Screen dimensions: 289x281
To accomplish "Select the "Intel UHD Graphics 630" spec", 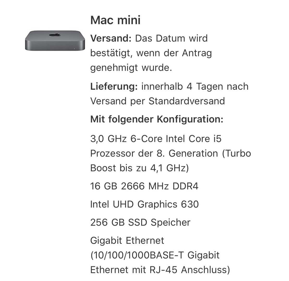I will point(144,204).
